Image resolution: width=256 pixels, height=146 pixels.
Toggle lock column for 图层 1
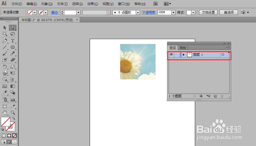click(x=177, y=55)
